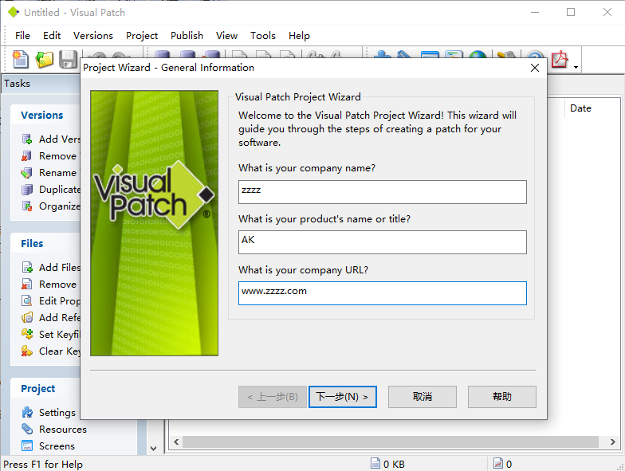Open the View menu
Viewport: 625px width, 471px height.
[x=226, y=36]
